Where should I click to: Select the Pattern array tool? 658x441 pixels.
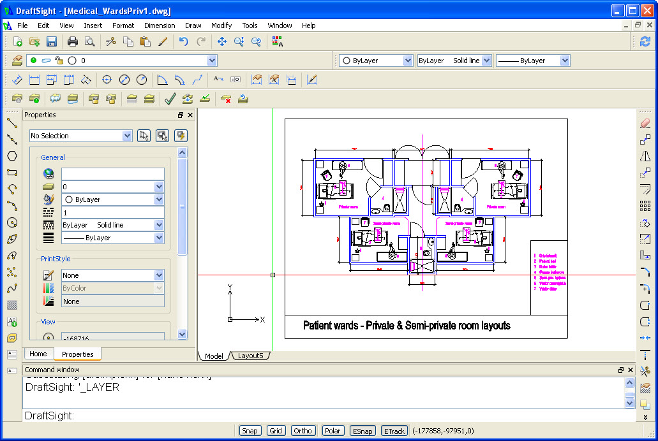click(x=645, y=205)
